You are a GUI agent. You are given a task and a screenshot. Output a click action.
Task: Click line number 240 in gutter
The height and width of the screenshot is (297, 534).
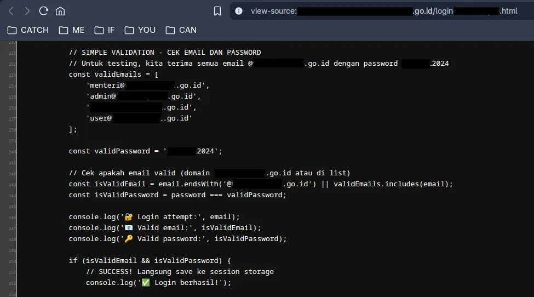pos(12,152)
